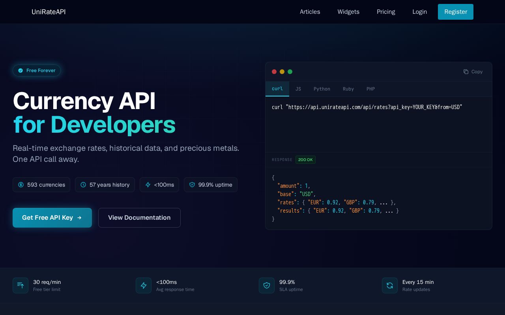Click the "amount": 1 response line
Screen dimensions: 505x315
pos(294,186)
